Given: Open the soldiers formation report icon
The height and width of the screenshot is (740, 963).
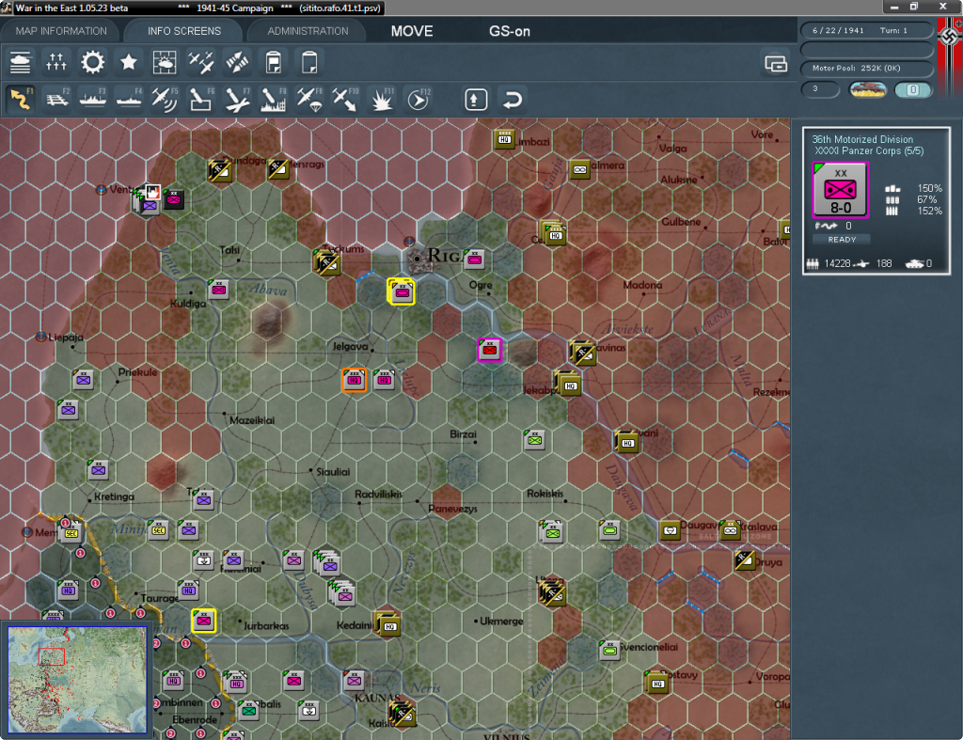Looking at the screenshot, I should point(56,62).
